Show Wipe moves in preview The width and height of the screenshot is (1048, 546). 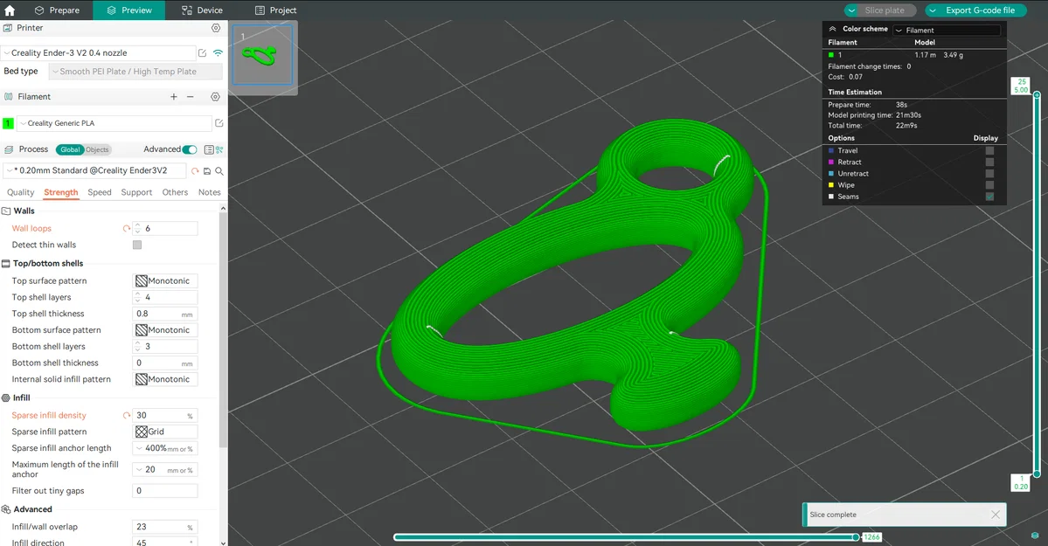pyautogui.click(x=989, y=184)
